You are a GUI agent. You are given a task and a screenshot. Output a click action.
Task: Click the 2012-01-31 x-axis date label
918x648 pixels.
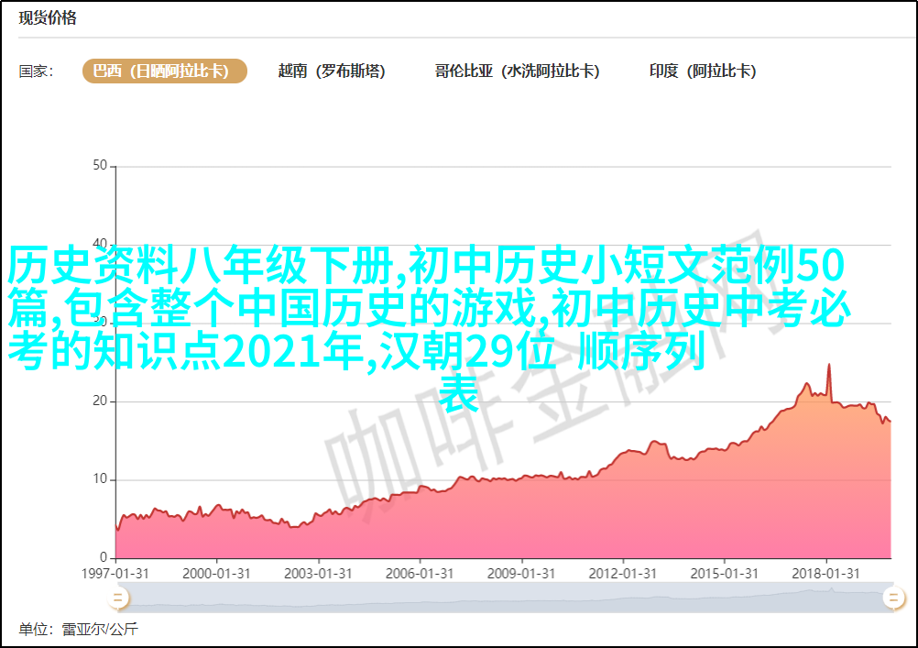(x=623, y=573)
